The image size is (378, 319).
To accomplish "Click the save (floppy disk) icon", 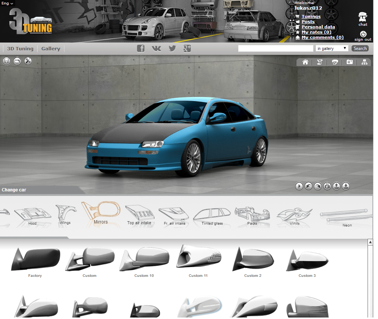I will [7, 61].
